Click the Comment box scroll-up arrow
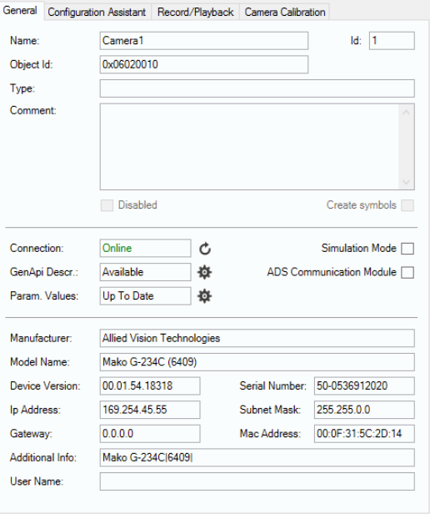Viewport: 430px width, 514px height. [x=406, y=113]
